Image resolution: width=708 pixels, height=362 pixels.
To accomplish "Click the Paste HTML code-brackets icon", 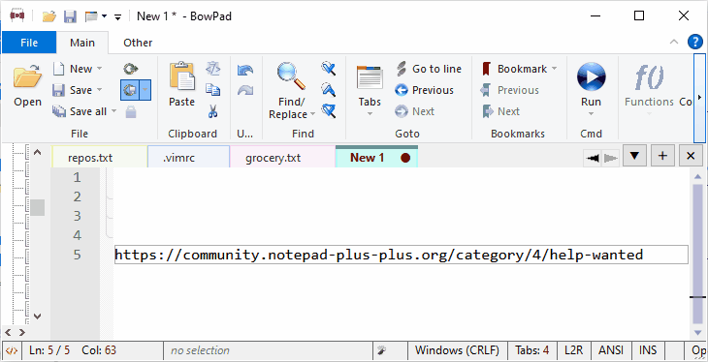I will pos(213,69).
